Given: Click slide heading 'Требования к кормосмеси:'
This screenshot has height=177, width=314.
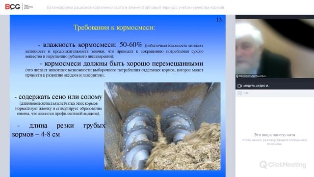Looking at the screenshot, I should click(114, 28).
